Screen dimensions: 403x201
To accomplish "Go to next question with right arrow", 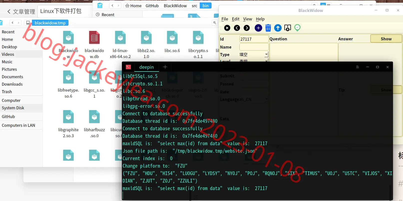I will [247, 28].
